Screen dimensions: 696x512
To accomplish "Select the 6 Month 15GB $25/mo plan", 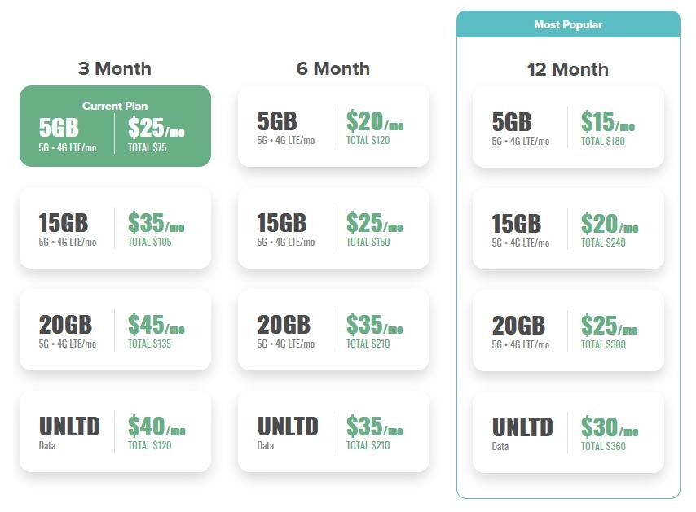I will pos(333,228).
